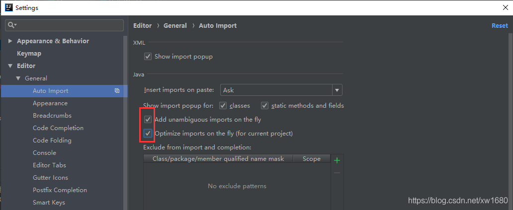Toggle static methods and fields checkbox
513x210 pixels.
[264, 105]
